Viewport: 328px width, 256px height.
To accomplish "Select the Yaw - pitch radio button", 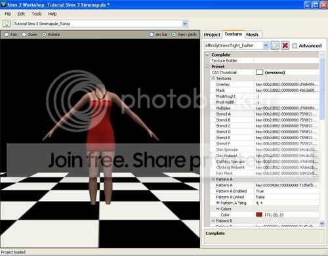I will [174, 35].
